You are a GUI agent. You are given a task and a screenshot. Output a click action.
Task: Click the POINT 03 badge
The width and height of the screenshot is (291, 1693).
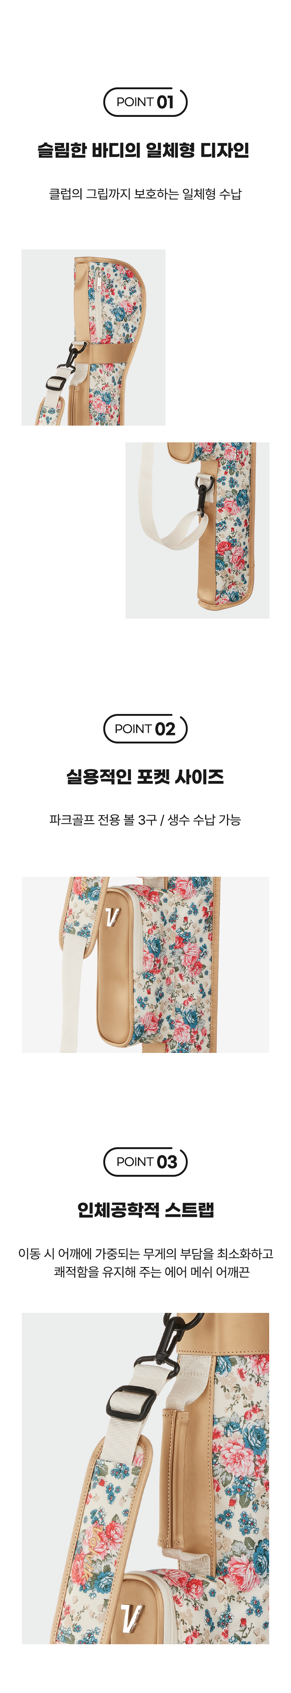tap(145, 1161)
